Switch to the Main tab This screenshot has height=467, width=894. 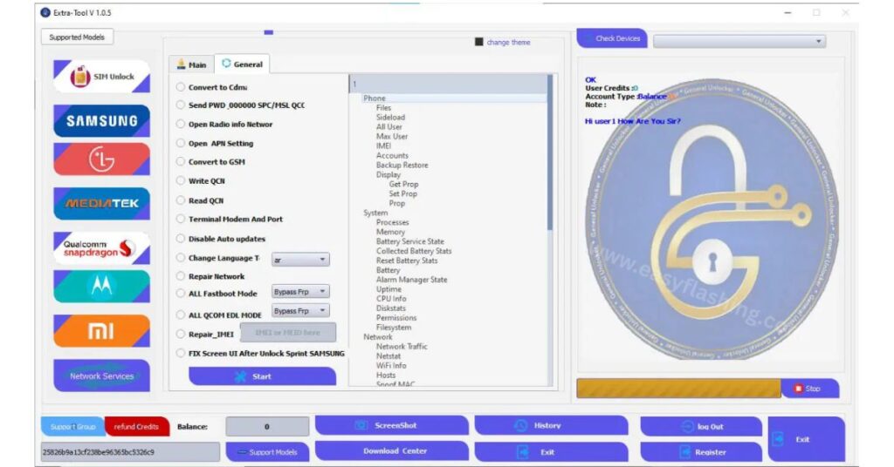pyautogui.click(x=191, y=64)
